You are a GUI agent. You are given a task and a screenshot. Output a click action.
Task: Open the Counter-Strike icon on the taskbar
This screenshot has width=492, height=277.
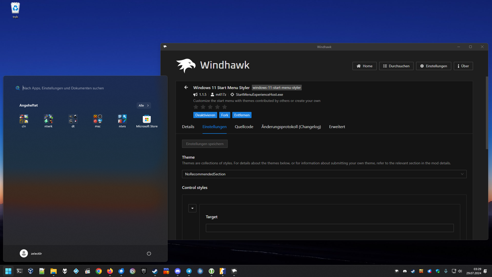pos(223,271)
